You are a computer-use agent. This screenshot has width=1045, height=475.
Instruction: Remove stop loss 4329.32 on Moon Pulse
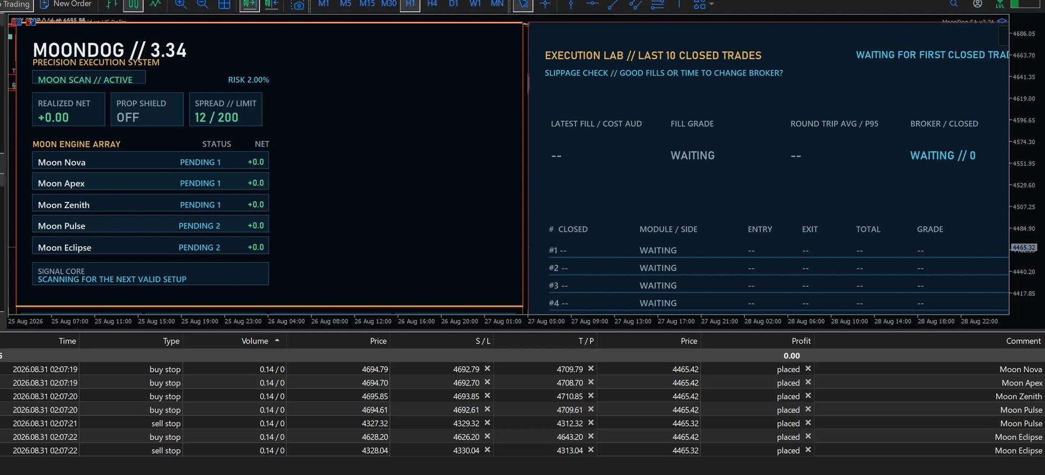487,422
